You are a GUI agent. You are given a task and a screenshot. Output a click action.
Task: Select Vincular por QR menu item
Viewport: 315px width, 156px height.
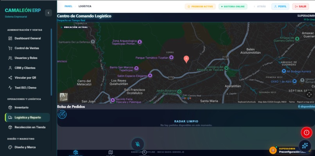pyautogui.click(x=27, y=78)
